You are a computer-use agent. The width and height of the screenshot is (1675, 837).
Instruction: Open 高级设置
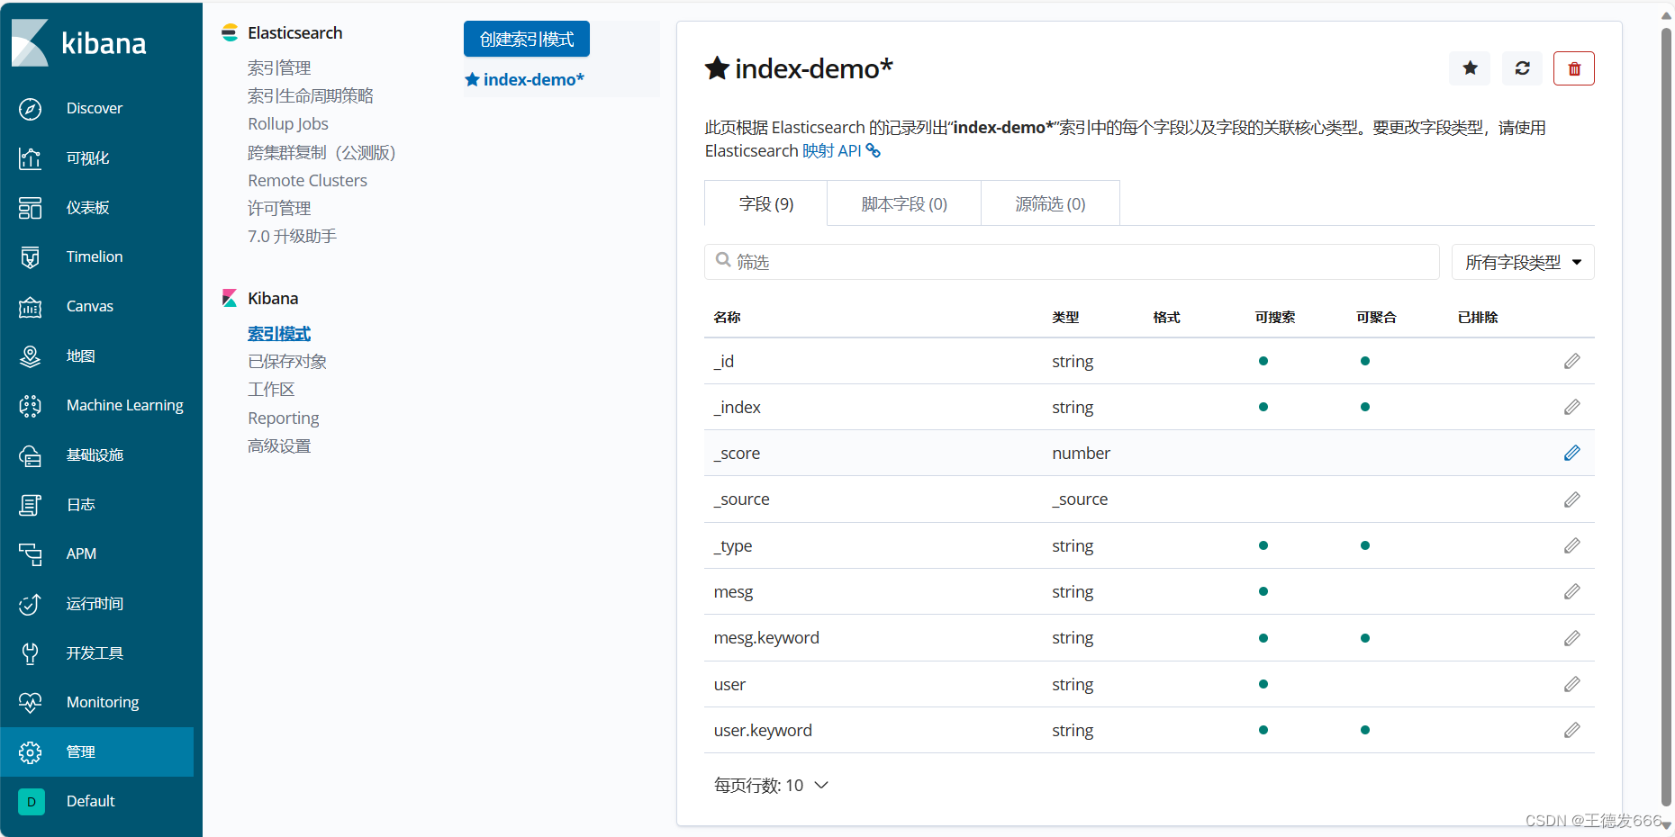point(279,445)
